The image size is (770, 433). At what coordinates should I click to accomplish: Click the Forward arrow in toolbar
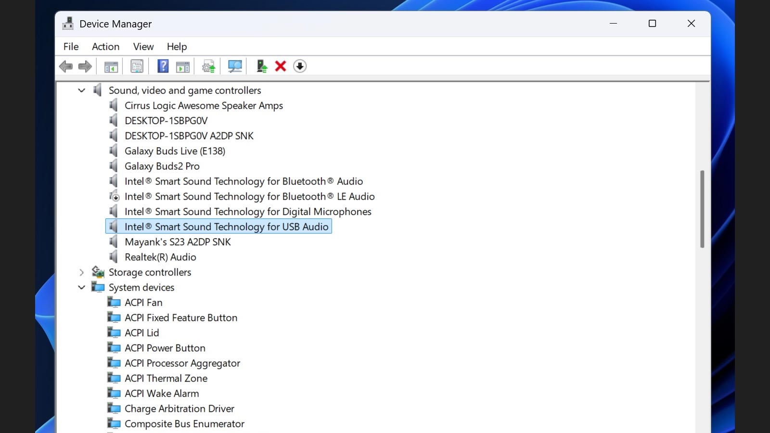[85, 66]
